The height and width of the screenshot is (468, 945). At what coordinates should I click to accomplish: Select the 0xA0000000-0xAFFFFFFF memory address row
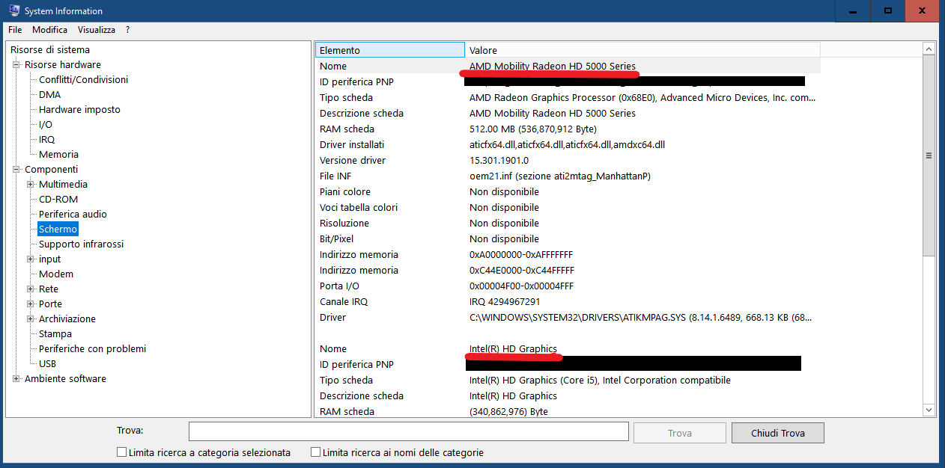[x=568, y=254]
